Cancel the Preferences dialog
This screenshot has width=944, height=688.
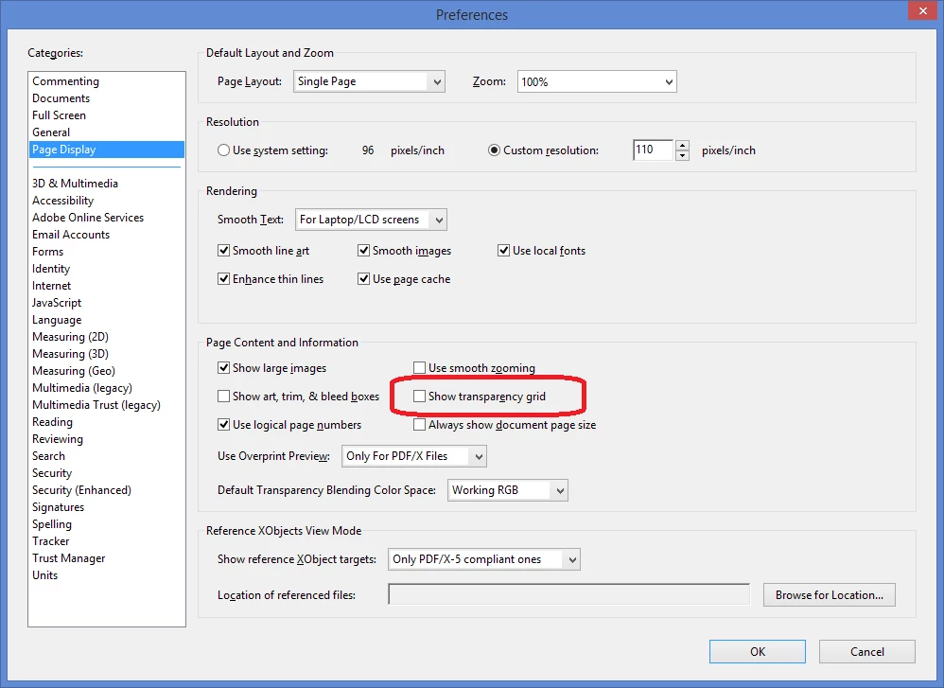(x=867, y=652)
